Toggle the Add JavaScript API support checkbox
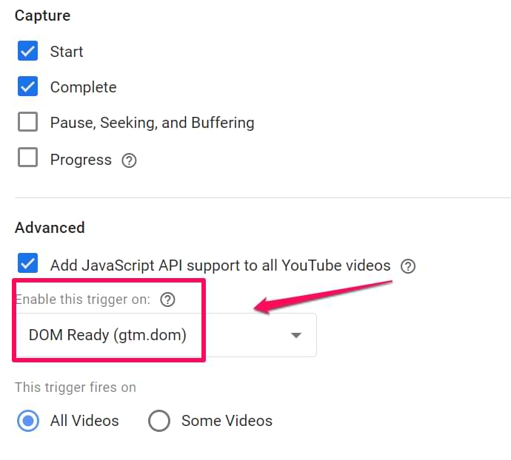The height and width of the screenshot is (460, 511). tap(27, 263)
